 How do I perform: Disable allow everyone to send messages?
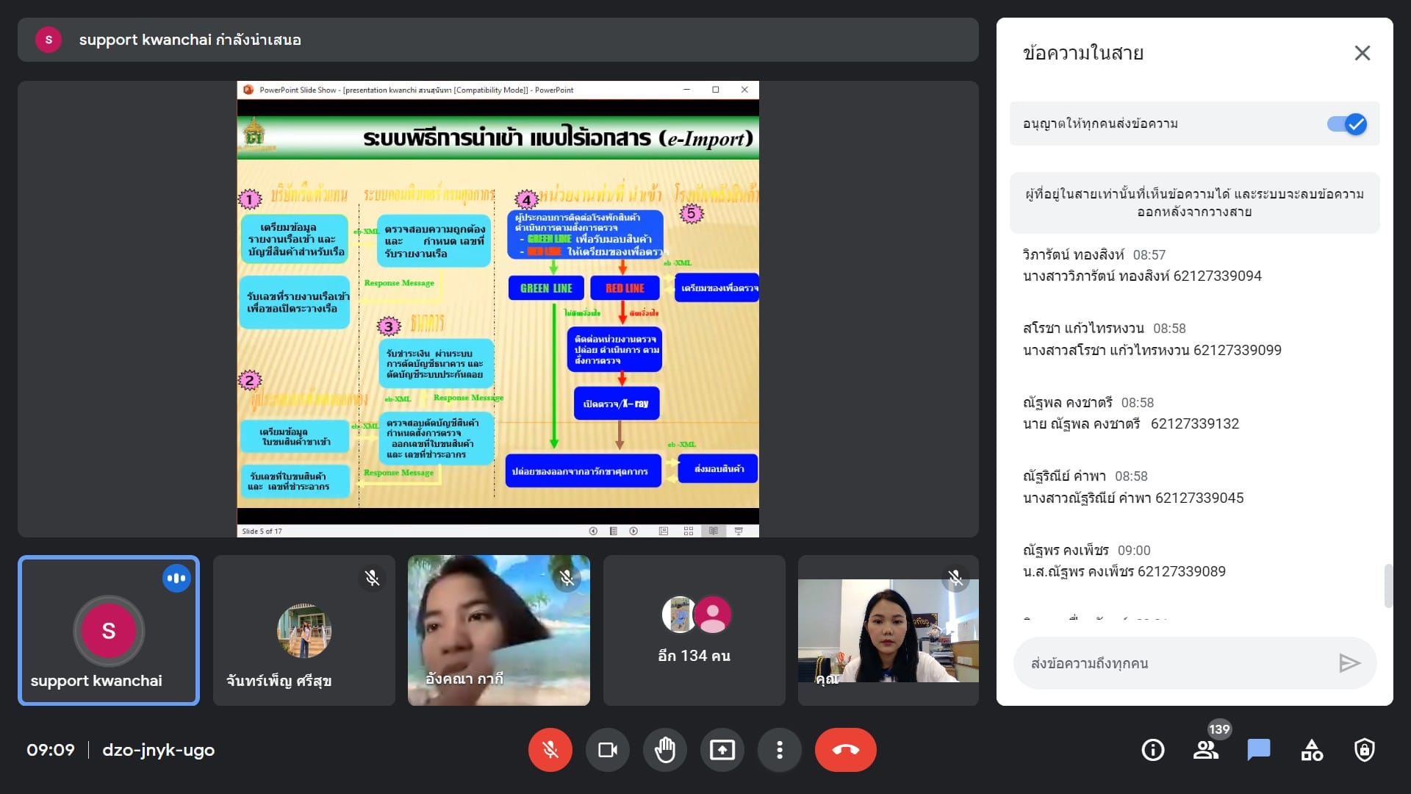click(1346, 124)
